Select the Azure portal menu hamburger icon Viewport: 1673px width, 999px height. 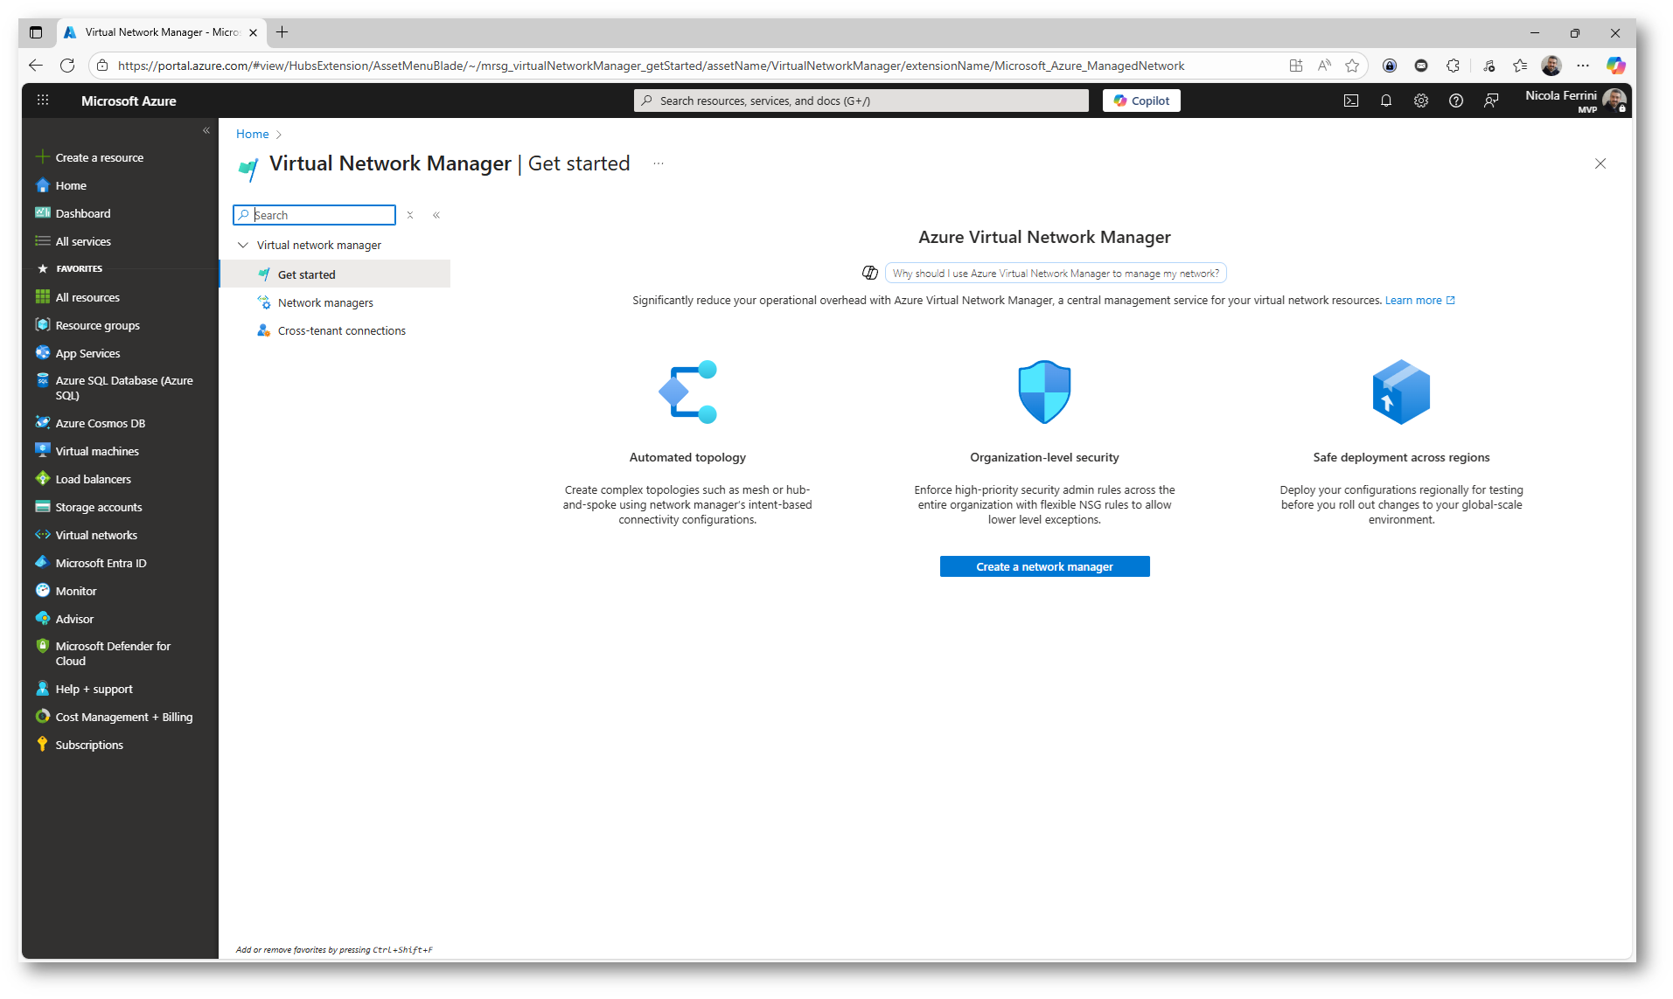tap(42, 100)
